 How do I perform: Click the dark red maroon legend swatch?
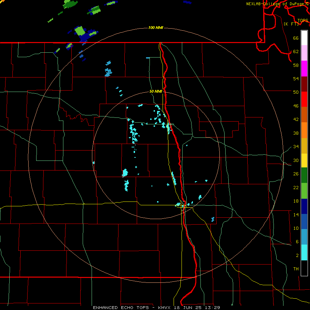coord(304,84)
